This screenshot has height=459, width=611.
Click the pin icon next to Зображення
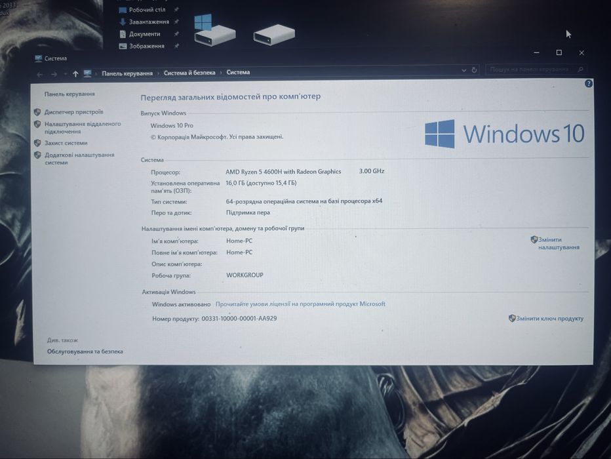coord(176,46)
